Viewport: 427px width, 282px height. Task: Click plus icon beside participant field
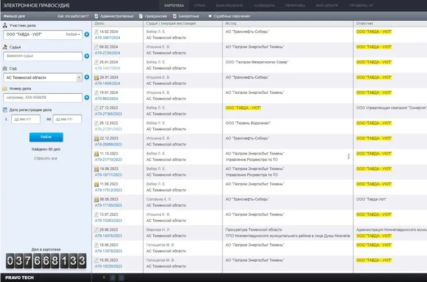(x=87, y=35)
